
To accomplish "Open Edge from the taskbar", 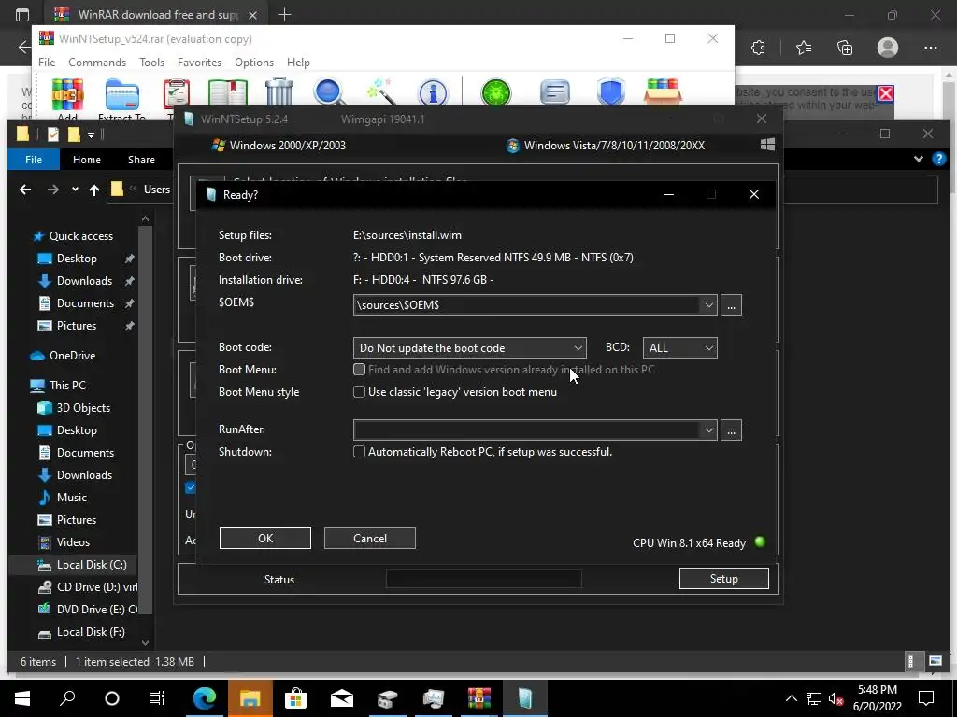I will pos(205,698).
